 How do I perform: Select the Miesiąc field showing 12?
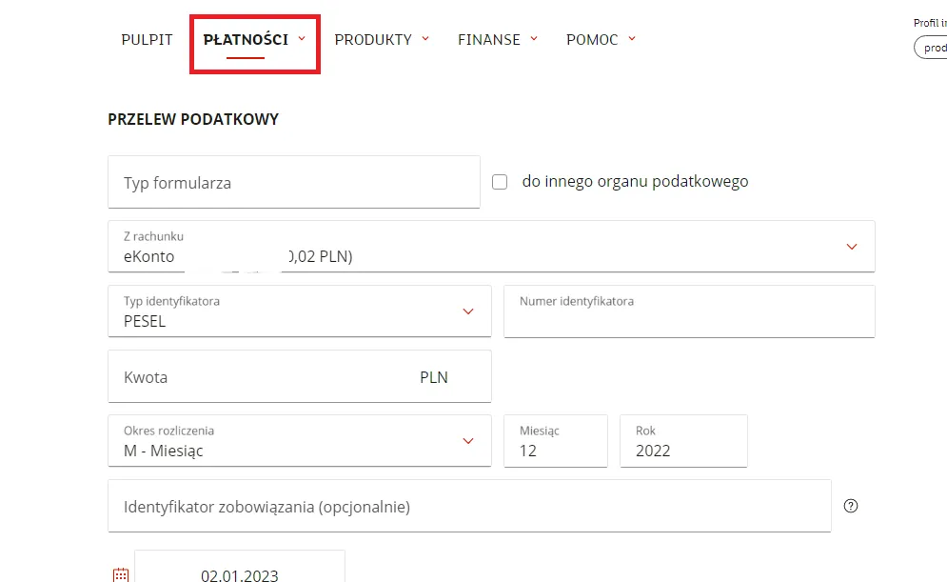pos(556,441)
